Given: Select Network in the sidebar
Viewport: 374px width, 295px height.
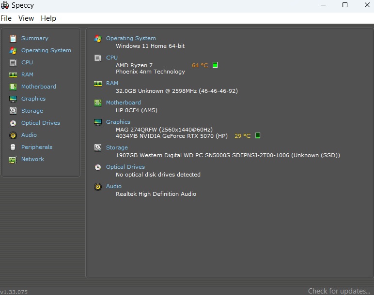Looking at the screenshot, I should tap(32, 159).
